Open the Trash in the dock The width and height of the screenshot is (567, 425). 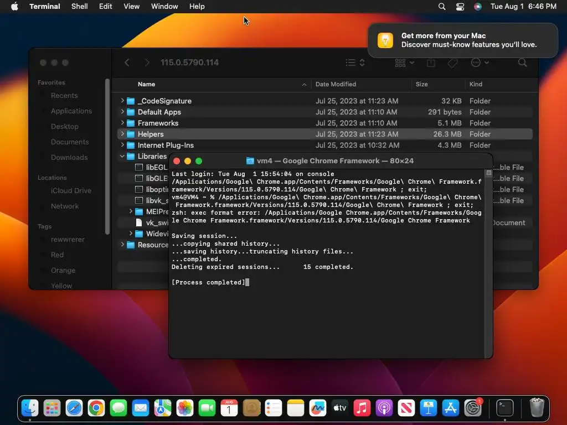point(537,408)
